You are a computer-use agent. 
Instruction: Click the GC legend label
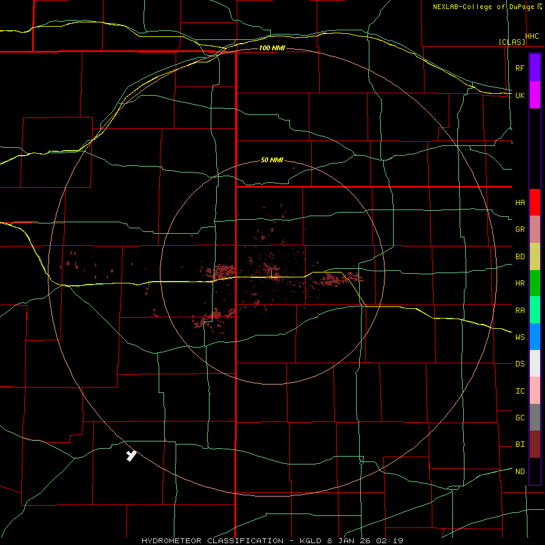pyautogui.click(x=520, y=418)
